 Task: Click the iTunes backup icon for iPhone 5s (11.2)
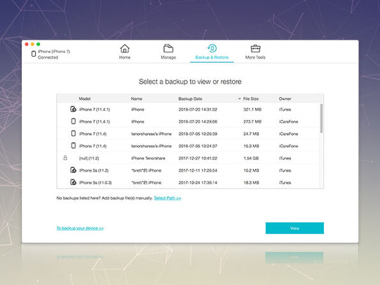73,170
